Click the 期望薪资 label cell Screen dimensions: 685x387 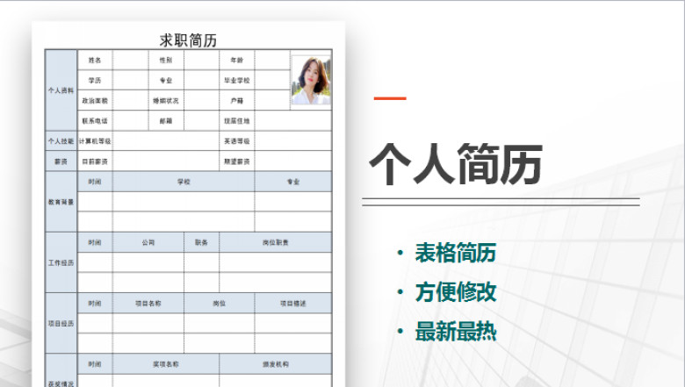[x=237, y=161]
